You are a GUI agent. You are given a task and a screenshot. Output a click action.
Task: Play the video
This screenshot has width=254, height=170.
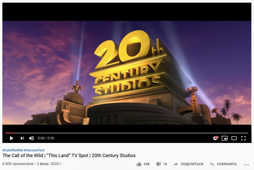pyautogui.click(x=11, y=138)
